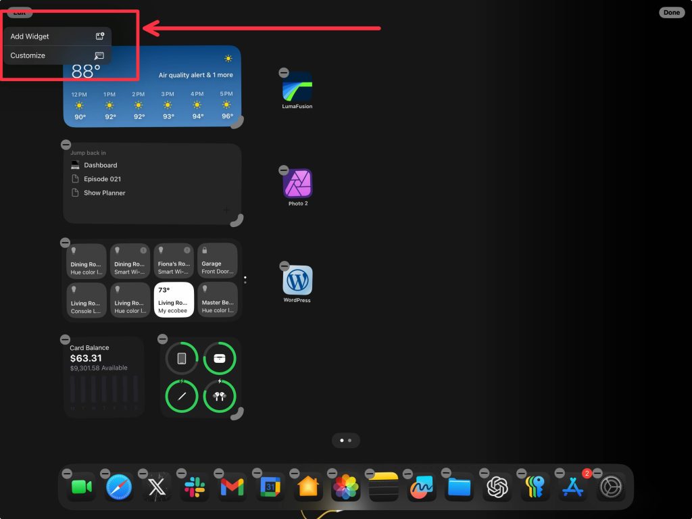Open ChatGPT app in the dock
Viewport: 692px width, 519px height.
[x=497, y=487]
